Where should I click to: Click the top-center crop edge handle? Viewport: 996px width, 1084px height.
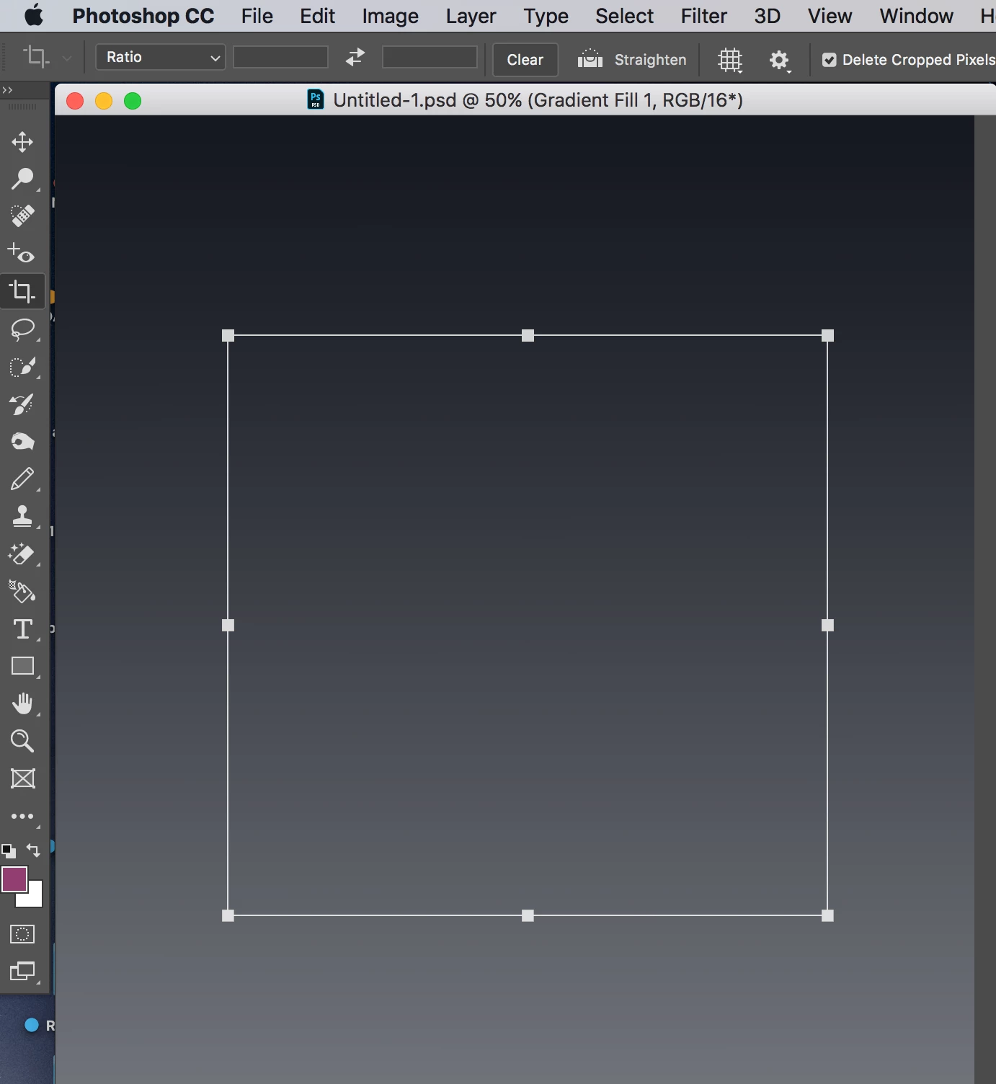(x=528, y=335)
